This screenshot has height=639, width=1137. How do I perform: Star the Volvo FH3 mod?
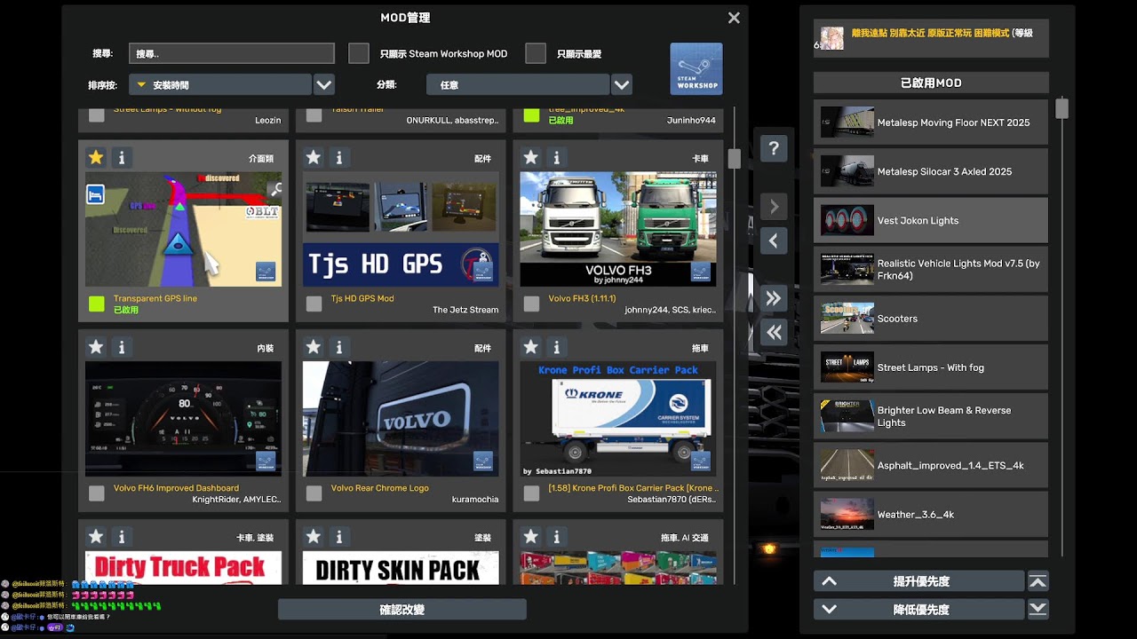tap(531, 158)
